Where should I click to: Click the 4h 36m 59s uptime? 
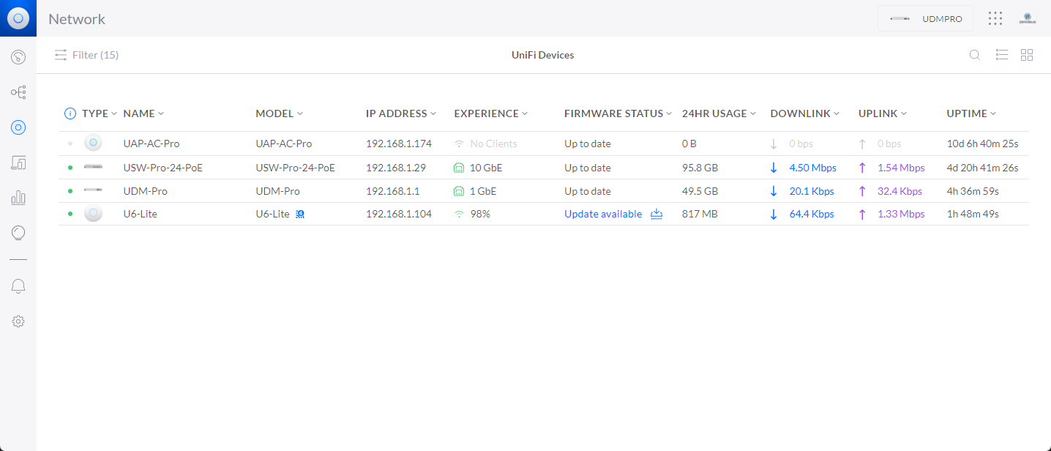click(x=973, y=191)
